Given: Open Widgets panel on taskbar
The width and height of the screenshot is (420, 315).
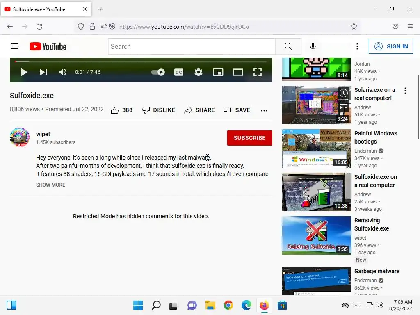Looking at the screenshot, I should pyautogui.click(x=11, y=305).
